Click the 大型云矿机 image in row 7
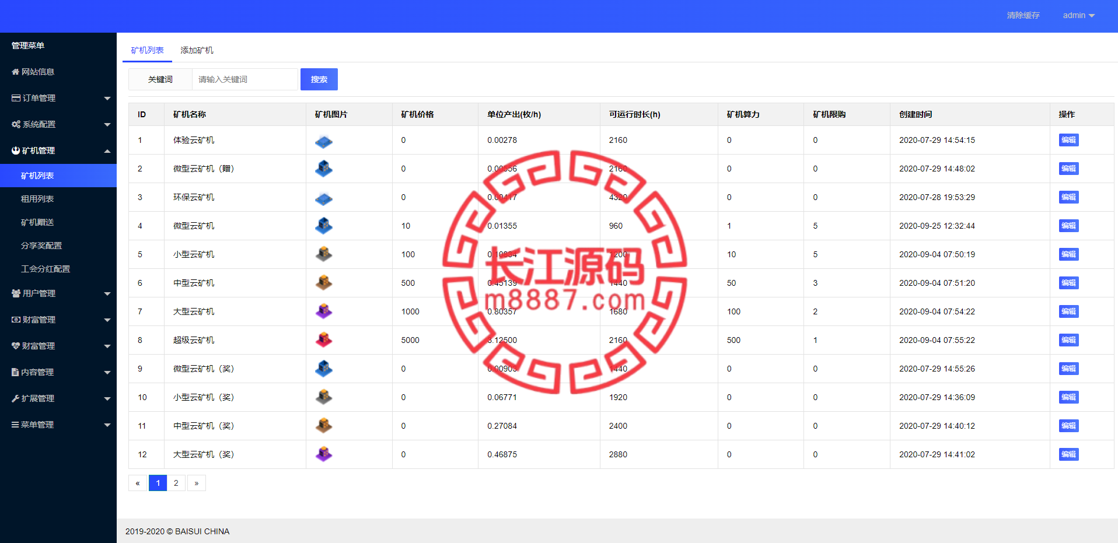This screenshot has height=543, width=1118. point(324,311)
